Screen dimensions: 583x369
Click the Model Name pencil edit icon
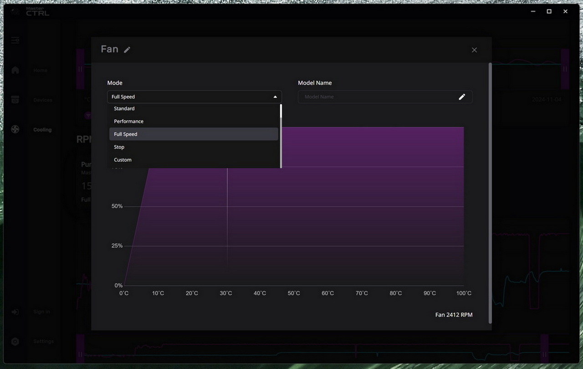point(462,97)
